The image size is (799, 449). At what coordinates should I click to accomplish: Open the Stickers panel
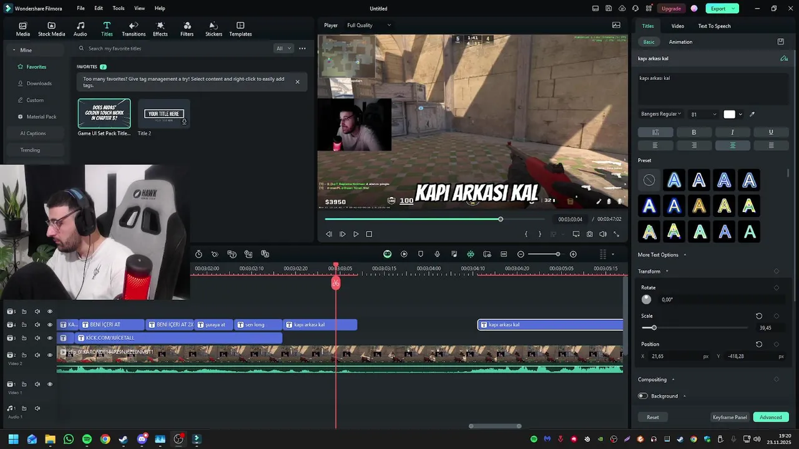pos(213,29)
